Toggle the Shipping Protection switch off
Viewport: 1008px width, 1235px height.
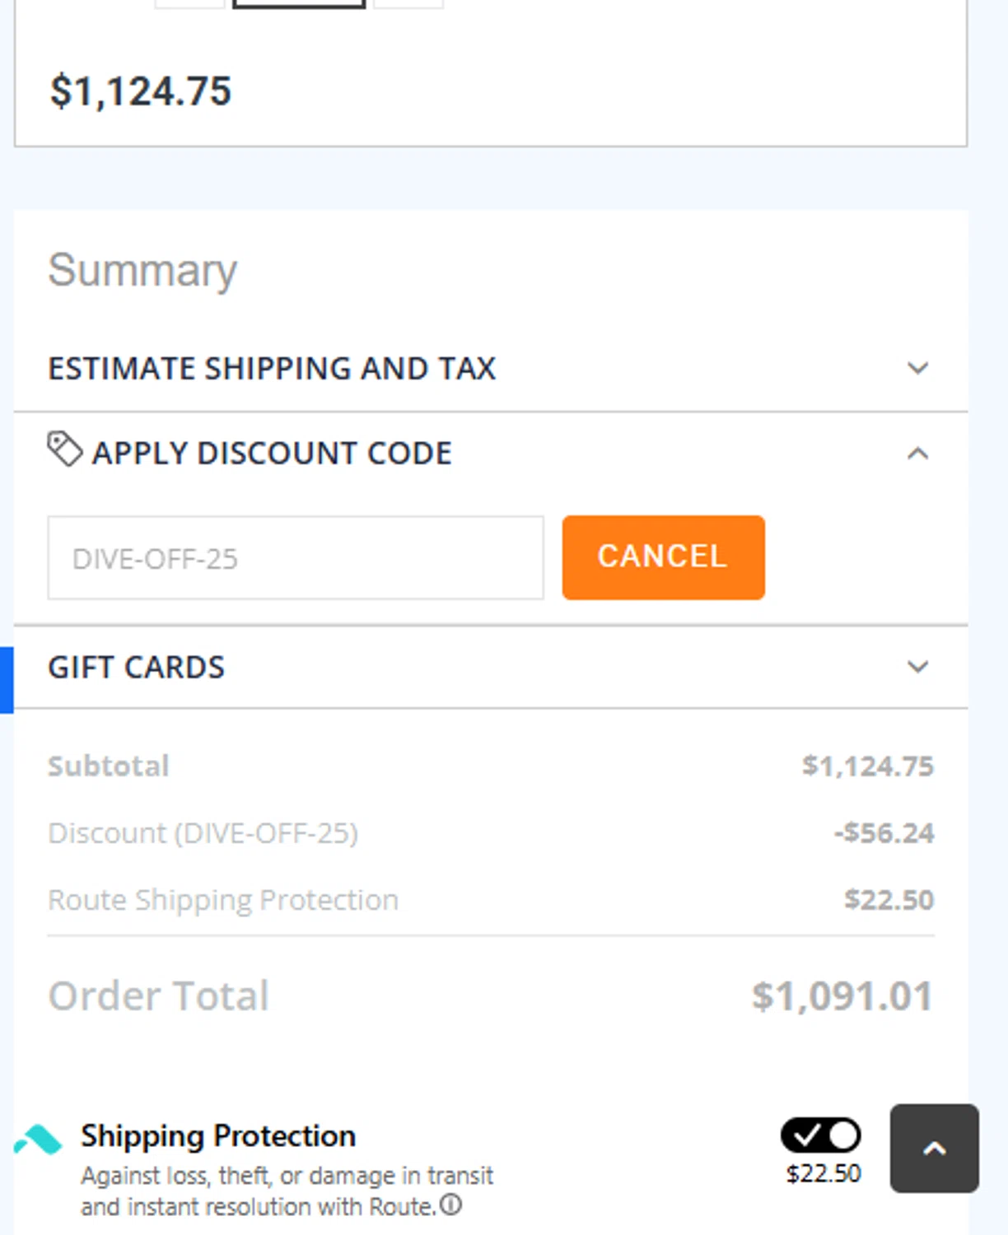click(x=821, y=1135)
